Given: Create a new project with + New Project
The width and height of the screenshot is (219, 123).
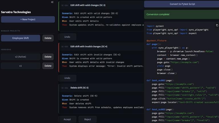Looking at the screenshot, I should [28, 19].
